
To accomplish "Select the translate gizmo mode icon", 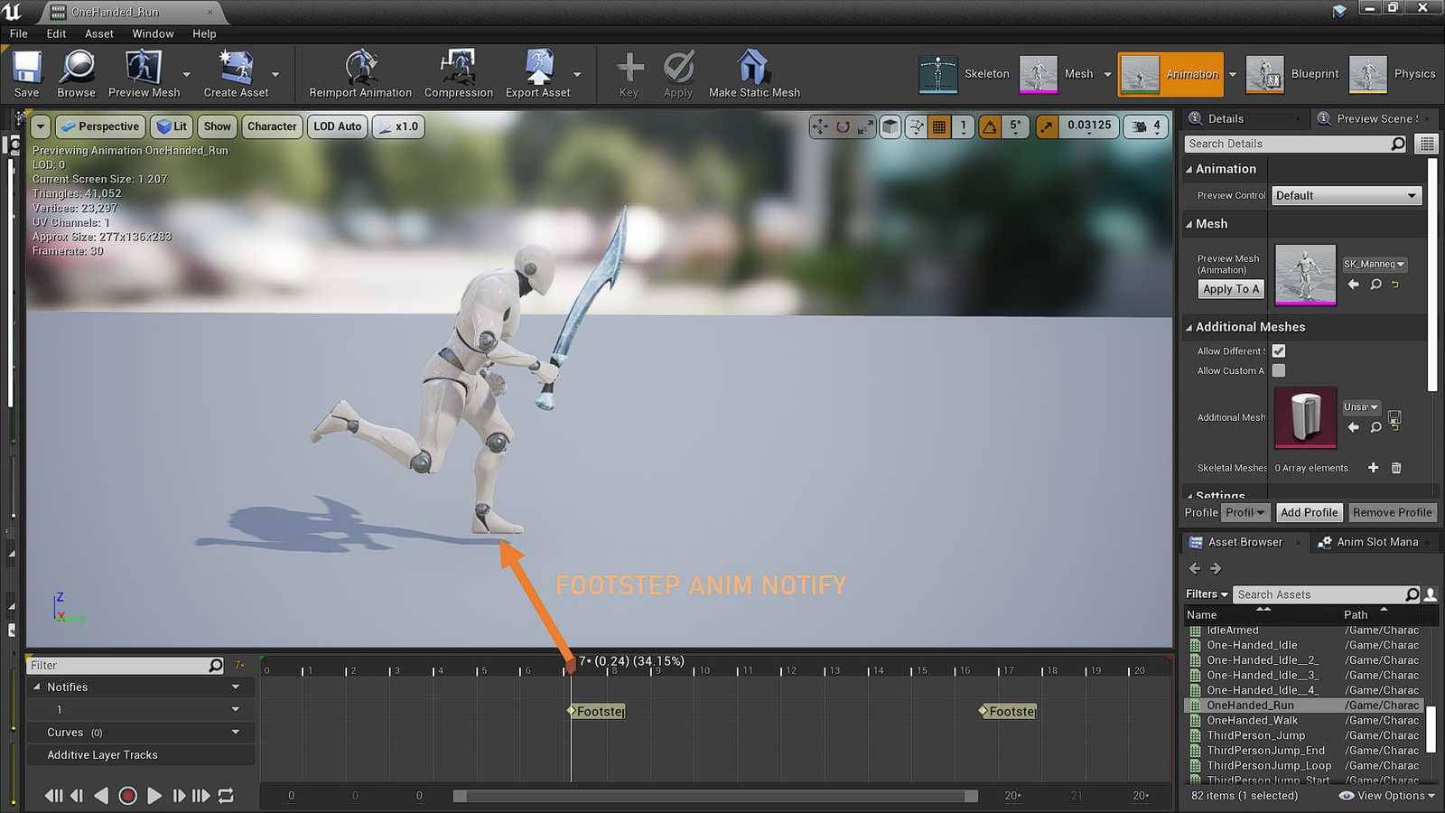I will (820, 127).
